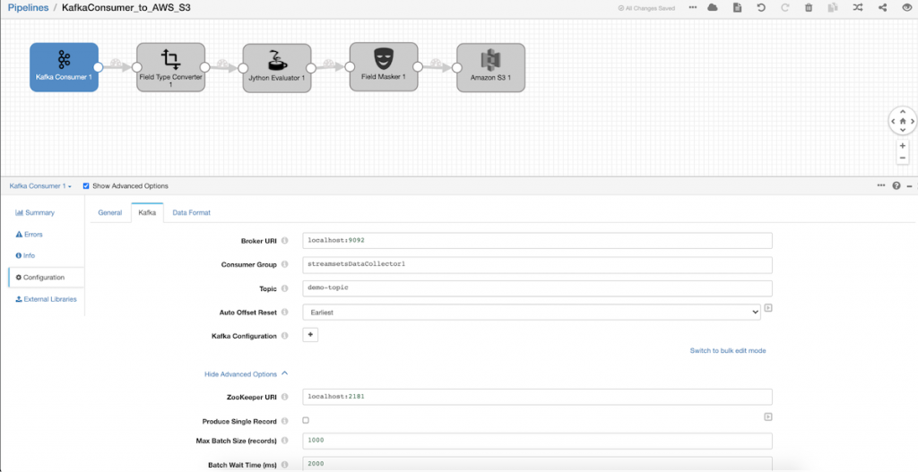
Task: Switch to the General tab
Action: coord(110,213)
